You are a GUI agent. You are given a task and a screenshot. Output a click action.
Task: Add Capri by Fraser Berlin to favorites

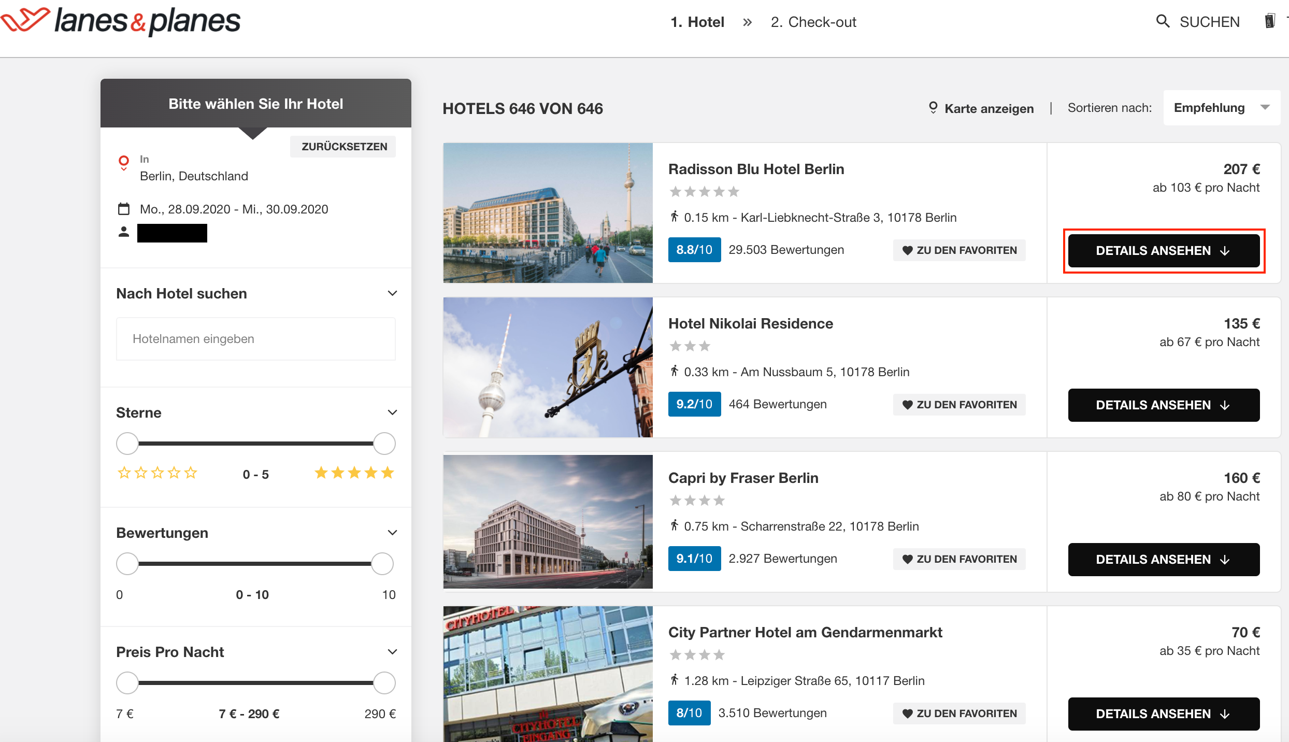(959, 559)
